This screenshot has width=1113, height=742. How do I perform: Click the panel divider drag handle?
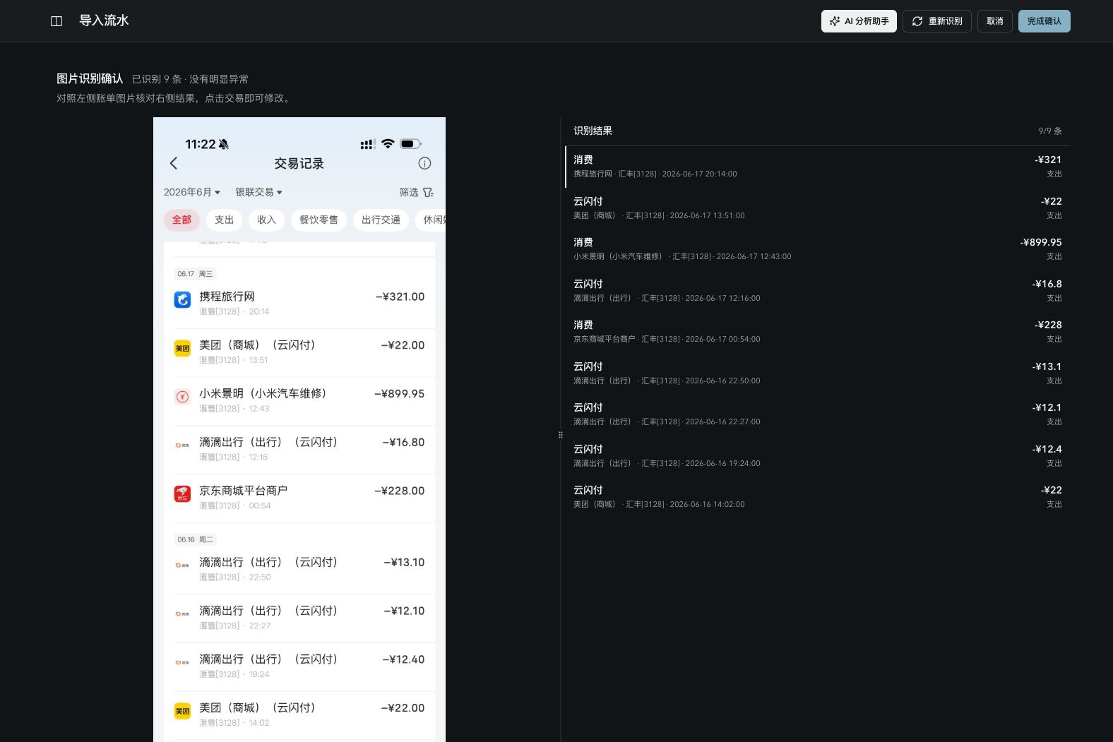[561, 435]
